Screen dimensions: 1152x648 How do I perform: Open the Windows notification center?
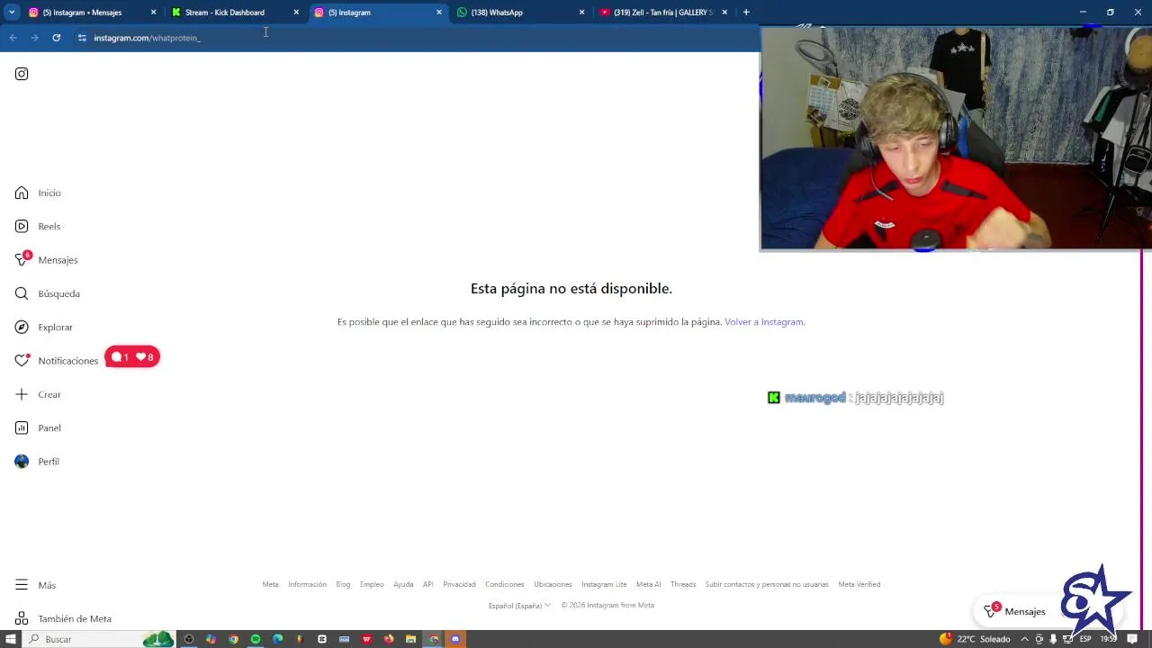1132,639
